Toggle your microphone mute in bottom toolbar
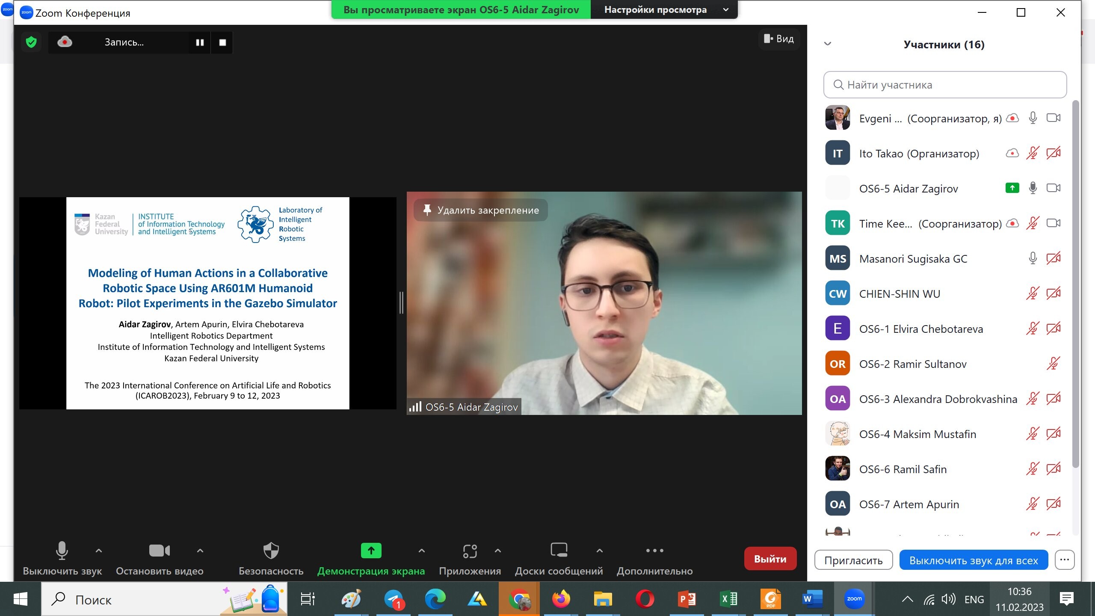Screen dimensions: 1095x616 click(62, 551)
